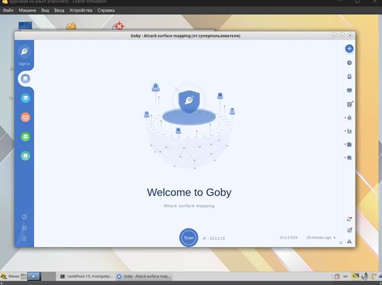Image resolution: width=382 pixels, height=285 pixels.
Task: Click the round blue Scan button
Action: tap(188, 238)
